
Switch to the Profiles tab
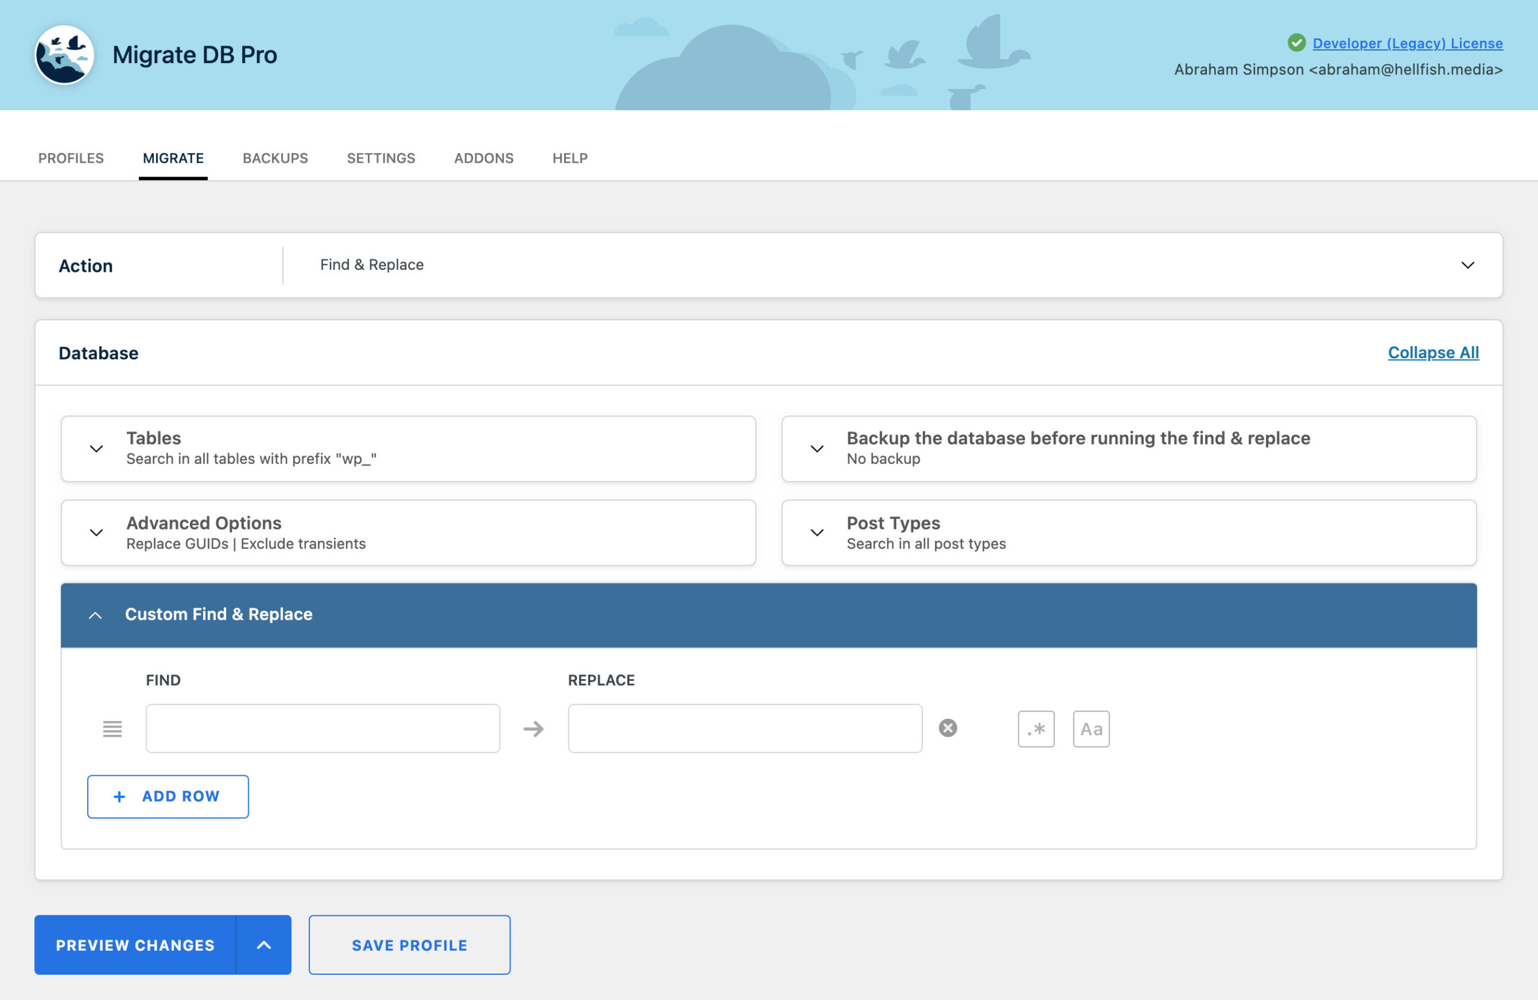[x=70, y=159]
